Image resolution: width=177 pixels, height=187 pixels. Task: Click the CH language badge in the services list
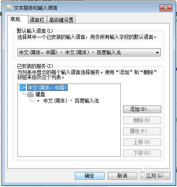[x=23, y=88]
